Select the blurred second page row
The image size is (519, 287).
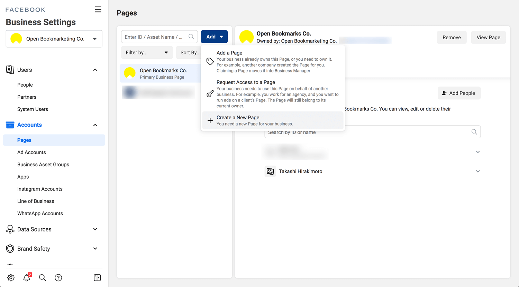(x=159, y=92)
